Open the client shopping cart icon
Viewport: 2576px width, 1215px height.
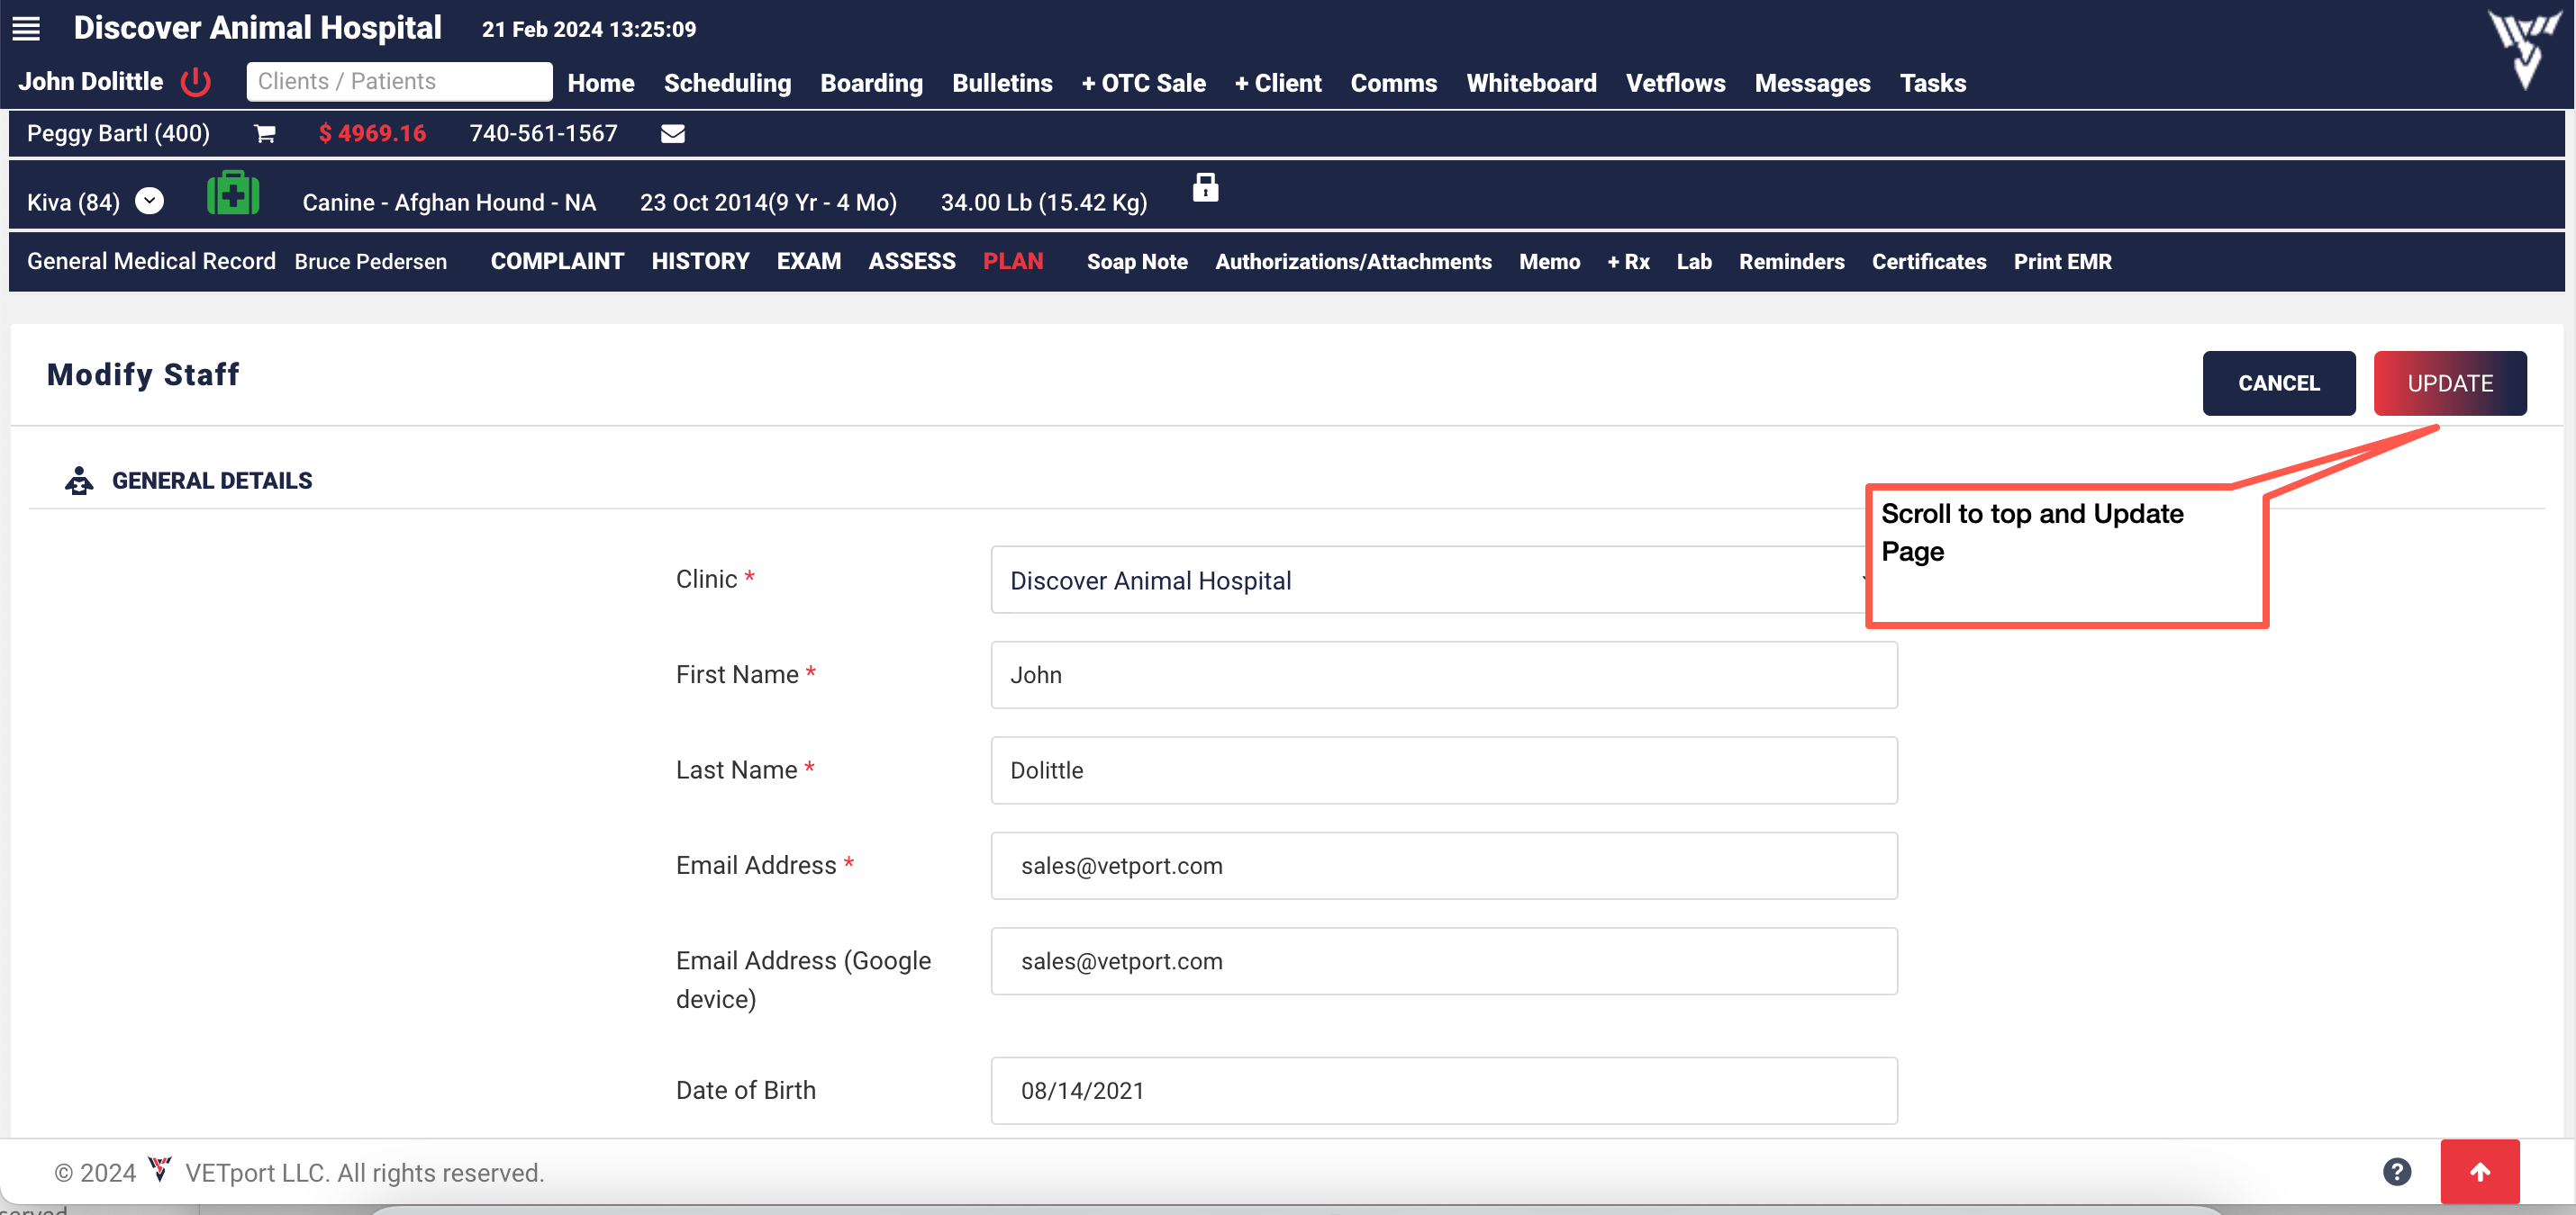(x=264, y=134)
